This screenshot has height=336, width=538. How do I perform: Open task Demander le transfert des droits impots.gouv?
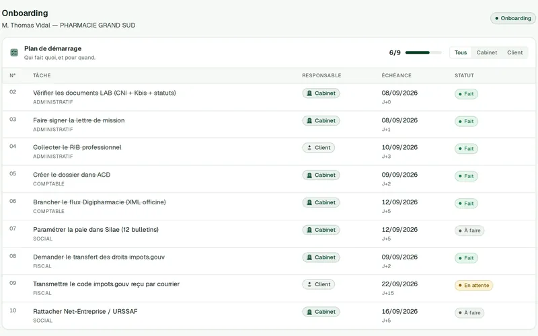point(99,257)
